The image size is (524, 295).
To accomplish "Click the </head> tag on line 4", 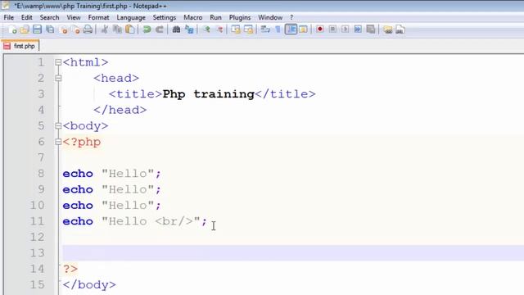I will click(x=120, y=110).
